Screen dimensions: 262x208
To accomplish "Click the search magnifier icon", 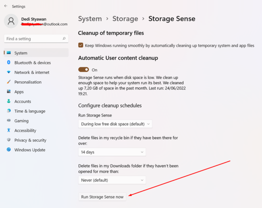I will coord(64,39).
